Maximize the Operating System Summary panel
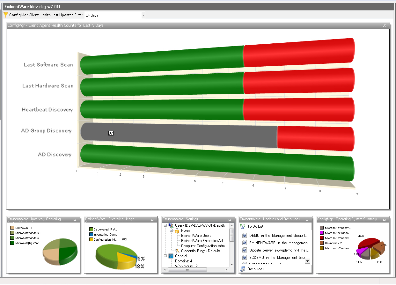The width and height of the screenshot is (396, 285). (x=384, y=219)
